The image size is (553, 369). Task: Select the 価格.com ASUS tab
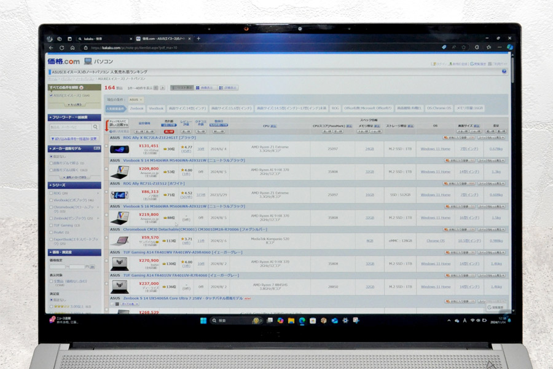163,39
